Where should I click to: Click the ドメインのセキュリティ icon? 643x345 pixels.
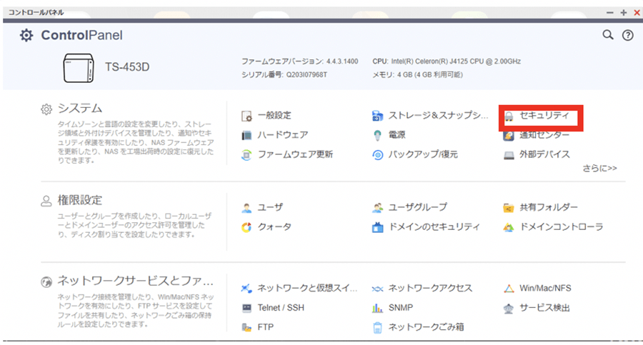377,227
